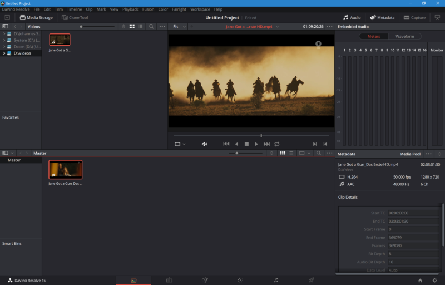Toggle media pool bin list layout icon

[x=5, y=153]
